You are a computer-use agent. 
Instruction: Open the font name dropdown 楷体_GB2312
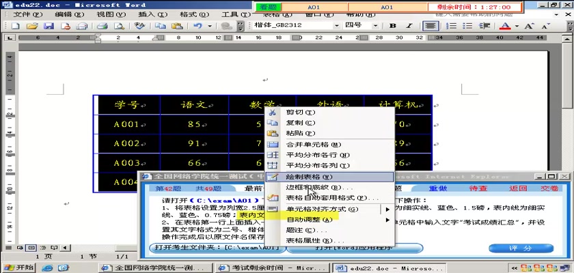pos(336,25)
